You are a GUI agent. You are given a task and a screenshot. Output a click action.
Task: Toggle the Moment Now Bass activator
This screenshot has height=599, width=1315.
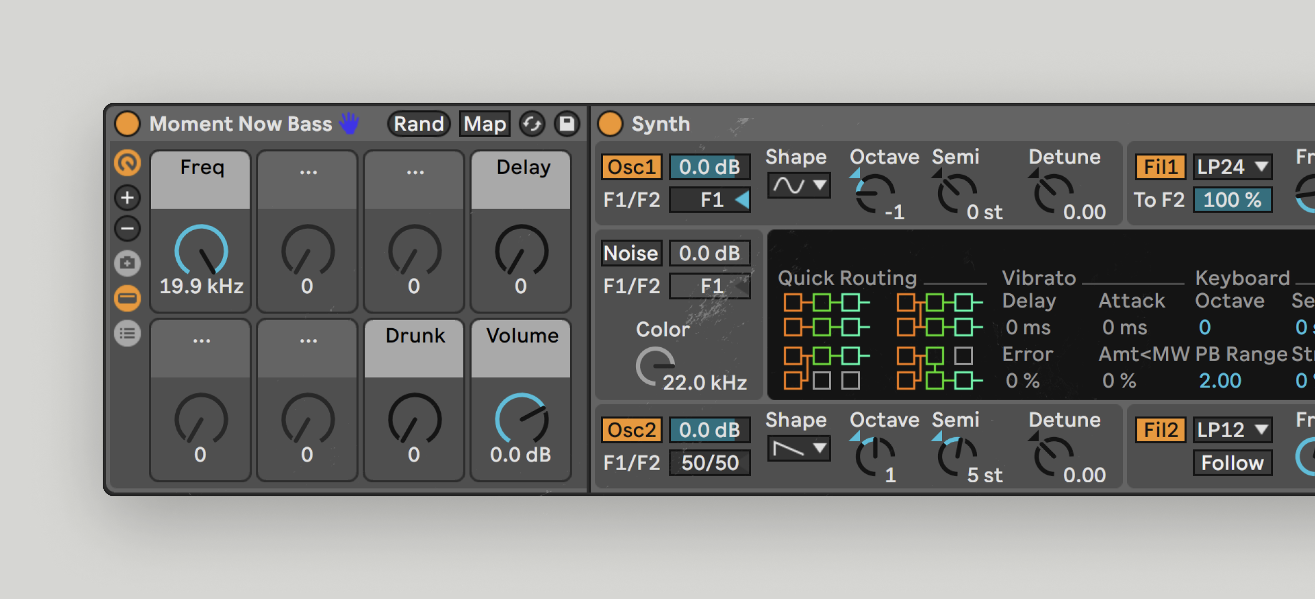pos(127,124)
